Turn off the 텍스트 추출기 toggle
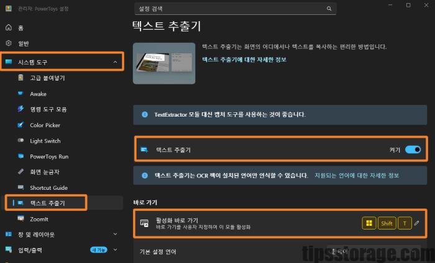The width and height of the screenshot is (435, 263). 413,149
